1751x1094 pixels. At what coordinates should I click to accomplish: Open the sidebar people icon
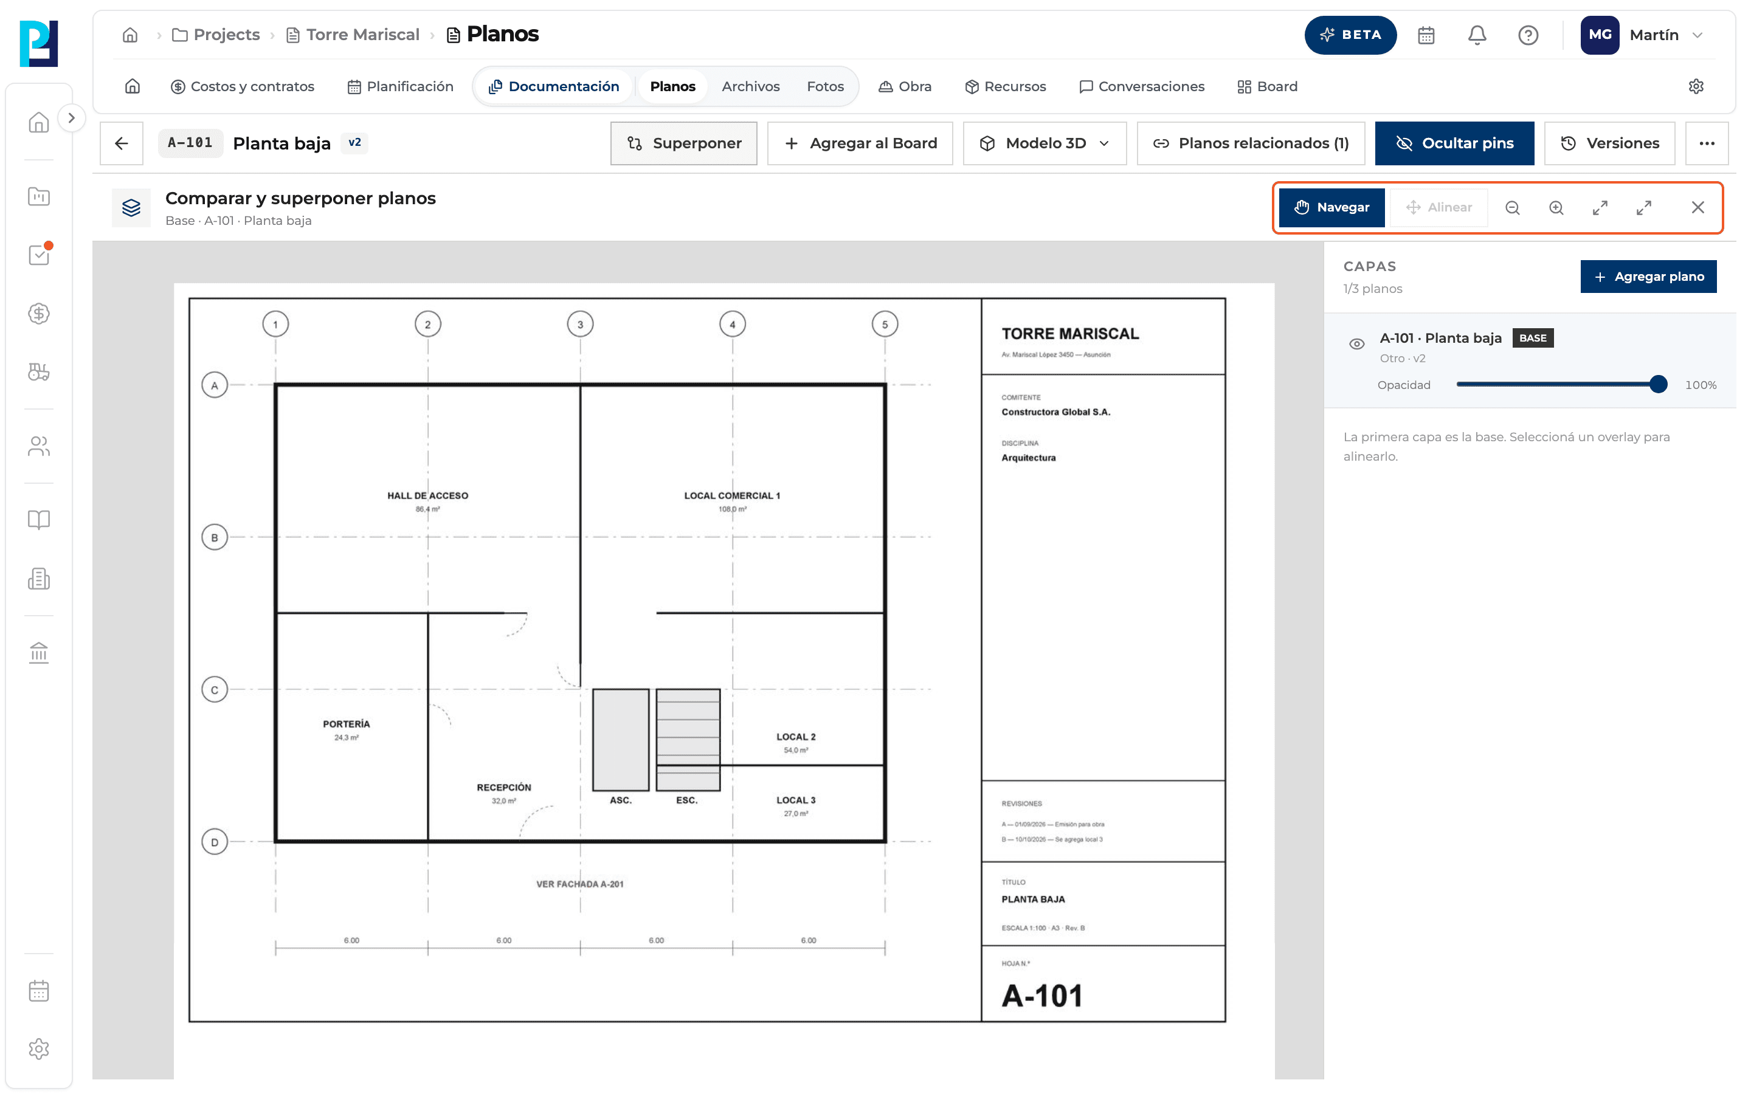pyautogui.click(x=39, y=447)
